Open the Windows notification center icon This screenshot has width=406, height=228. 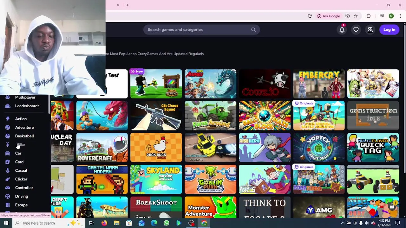point(397,223)
